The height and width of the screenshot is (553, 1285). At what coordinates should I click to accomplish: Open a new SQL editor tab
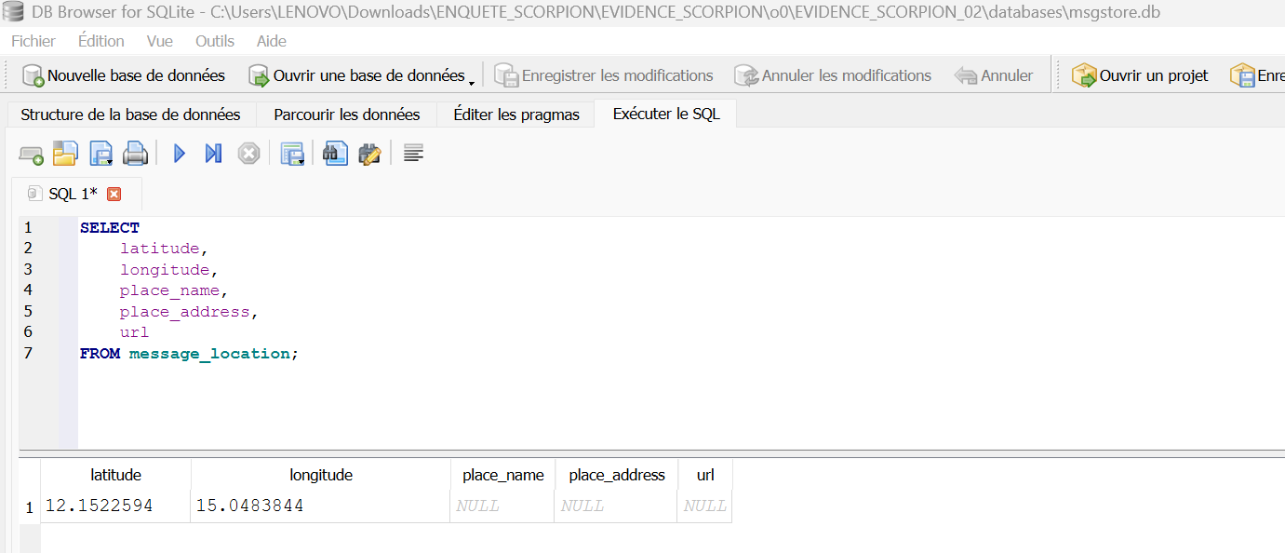coord(31,154)
